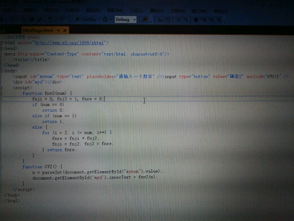Open the 窗口(W) menu
Screen dimensions: 294x221
click(x=199, y=11)
